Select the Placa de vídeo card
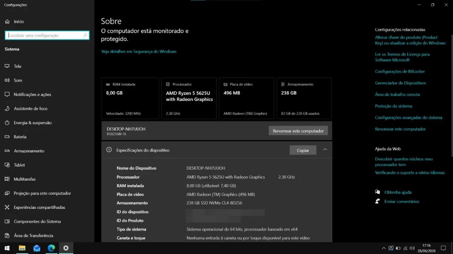Viewport: 453px width, 254px height. (x=246, y=98)
